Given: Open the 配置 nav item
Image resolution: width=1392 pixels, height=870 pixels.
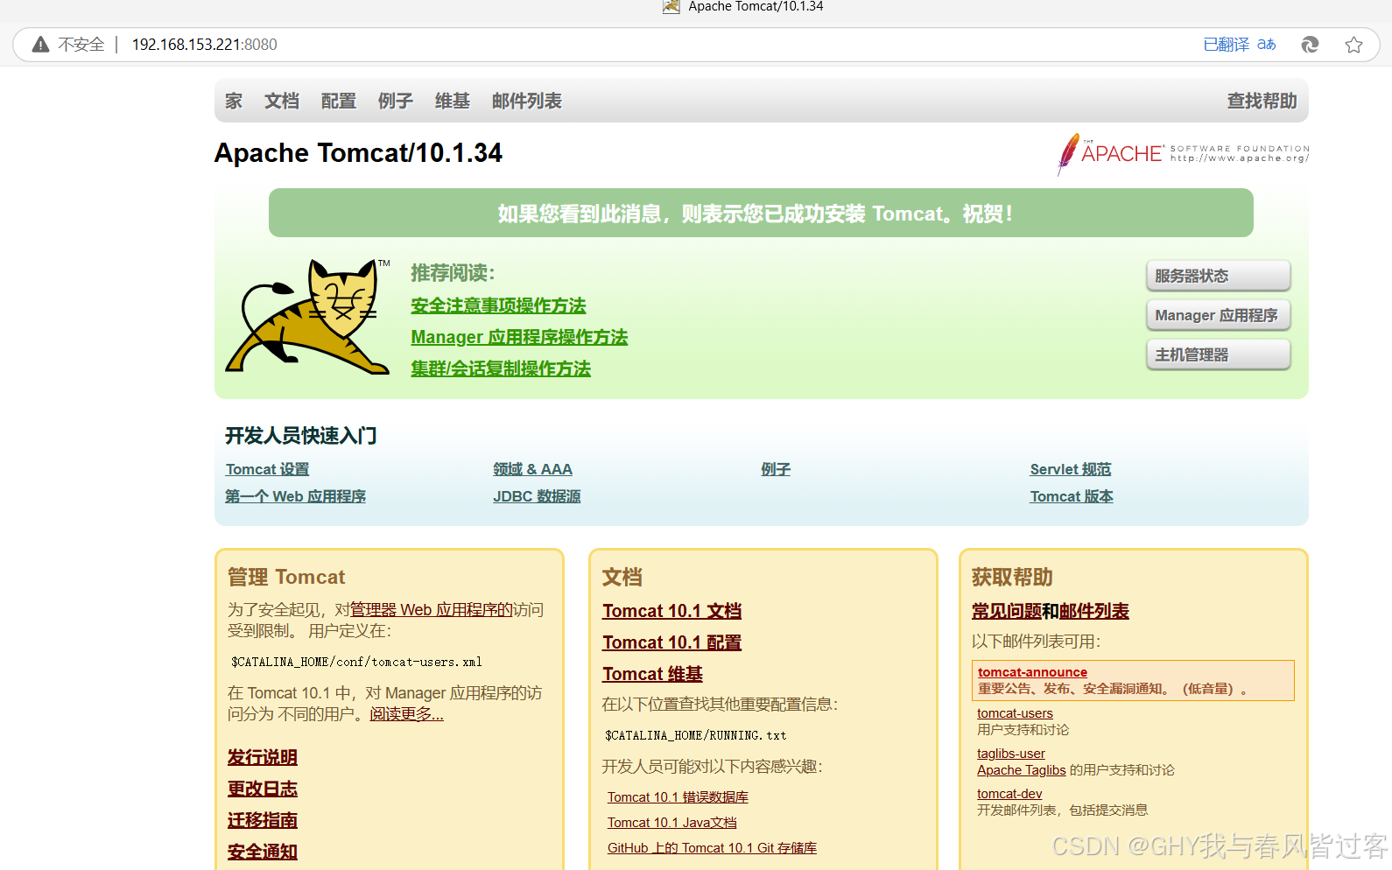Looking at the screenshot, I should point(339,102).
